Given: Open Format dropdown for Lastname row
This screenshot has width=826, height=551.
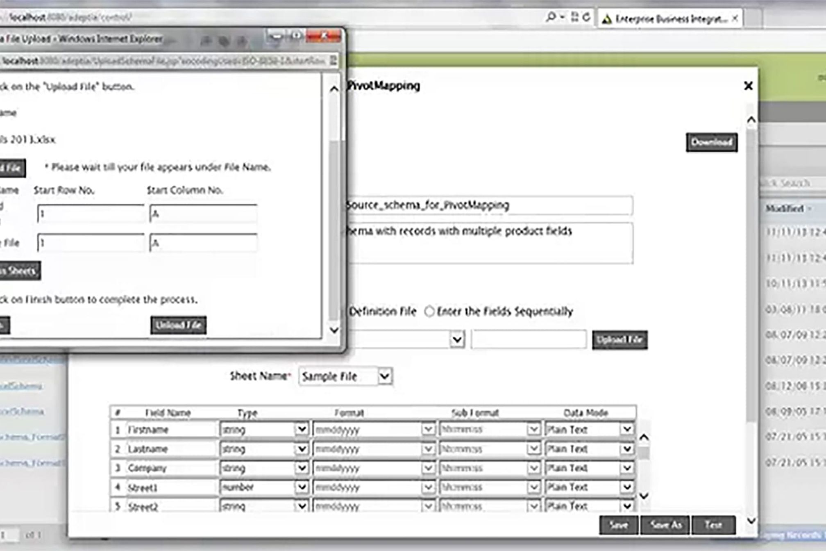Looking at the screenshot, I should coord(427,449).
